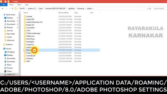The height and width of the screenshot is (94, 167).
Task: Select This PC in the address breadcrumb
Action: tap(22, 9)
